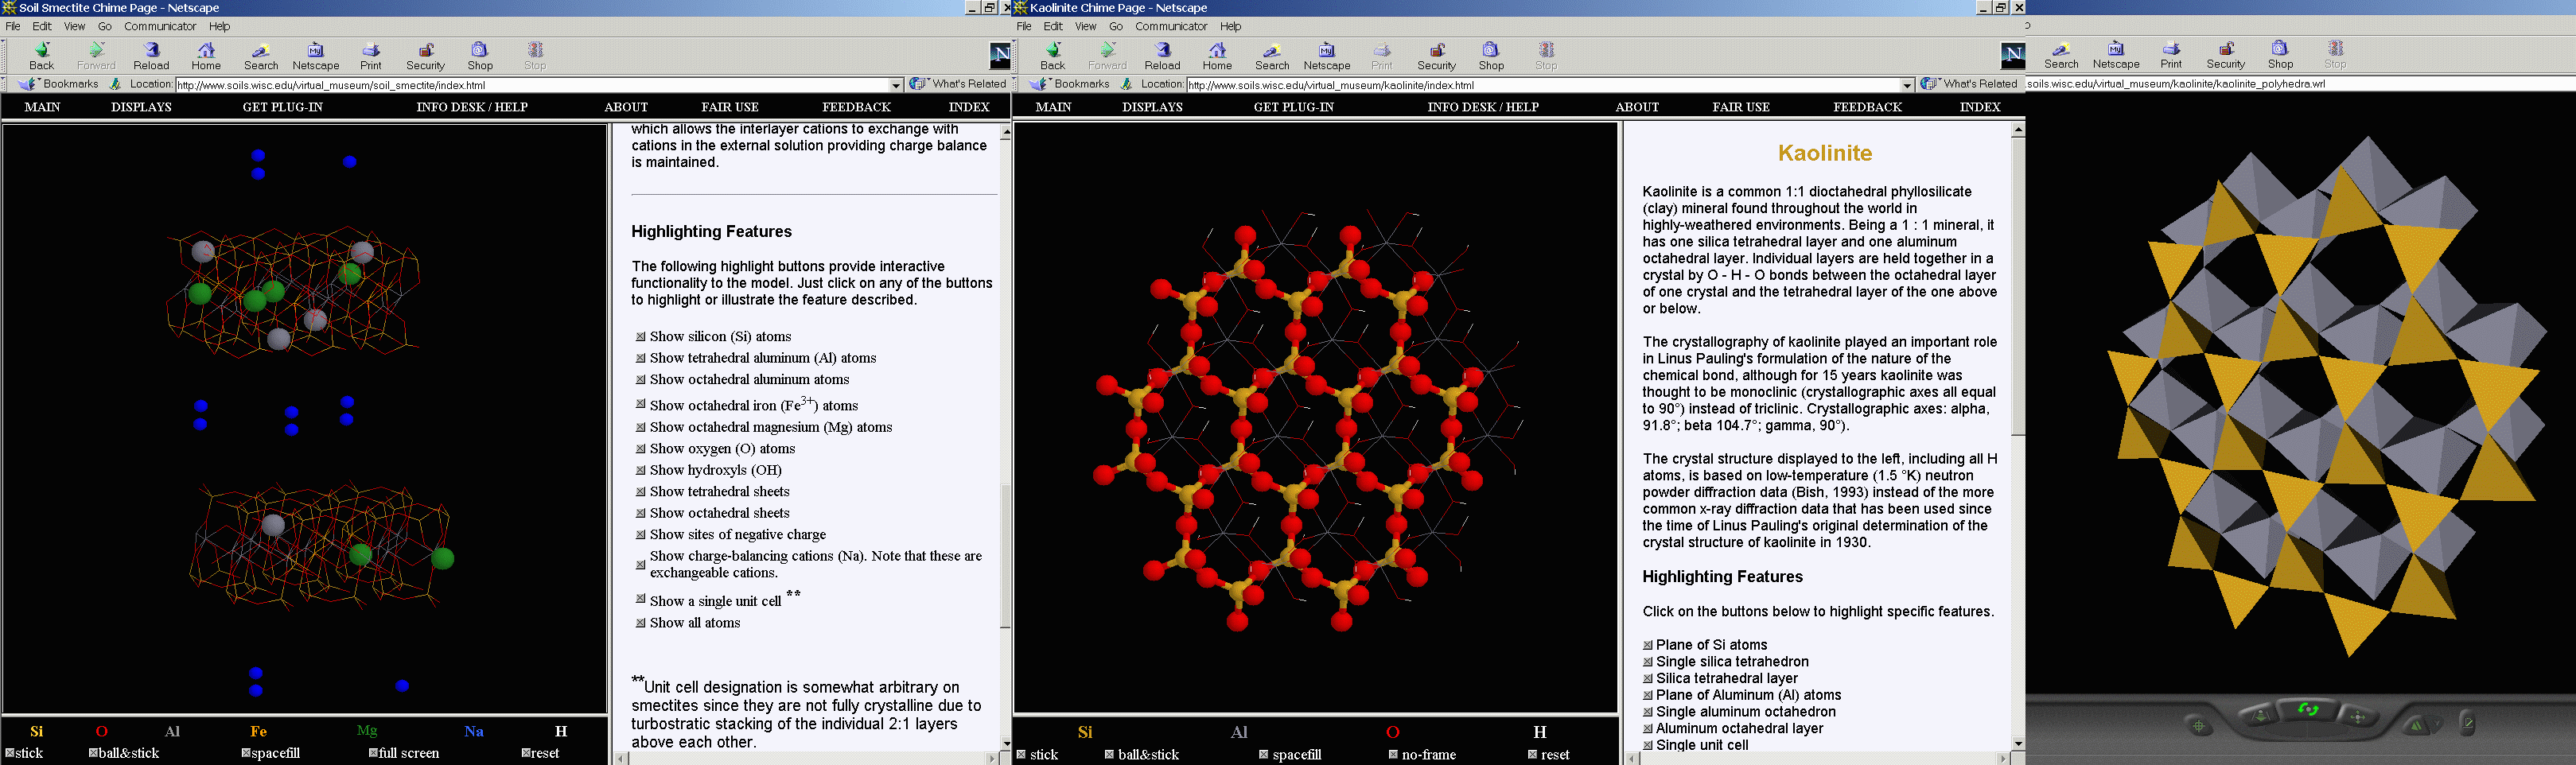Open the FEEDBACK link on the Soil Smectite page
2576x765 pixels.
tap(856, 107)
